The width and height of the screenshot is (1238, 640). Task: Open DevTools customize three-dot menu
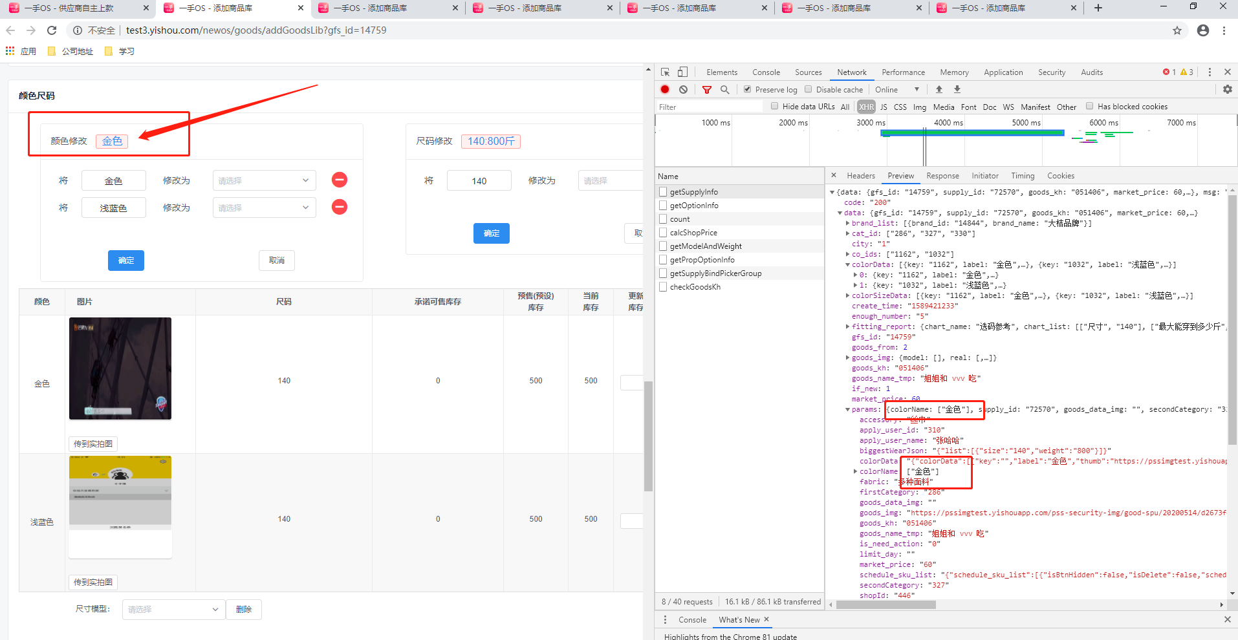(1210, 72)
